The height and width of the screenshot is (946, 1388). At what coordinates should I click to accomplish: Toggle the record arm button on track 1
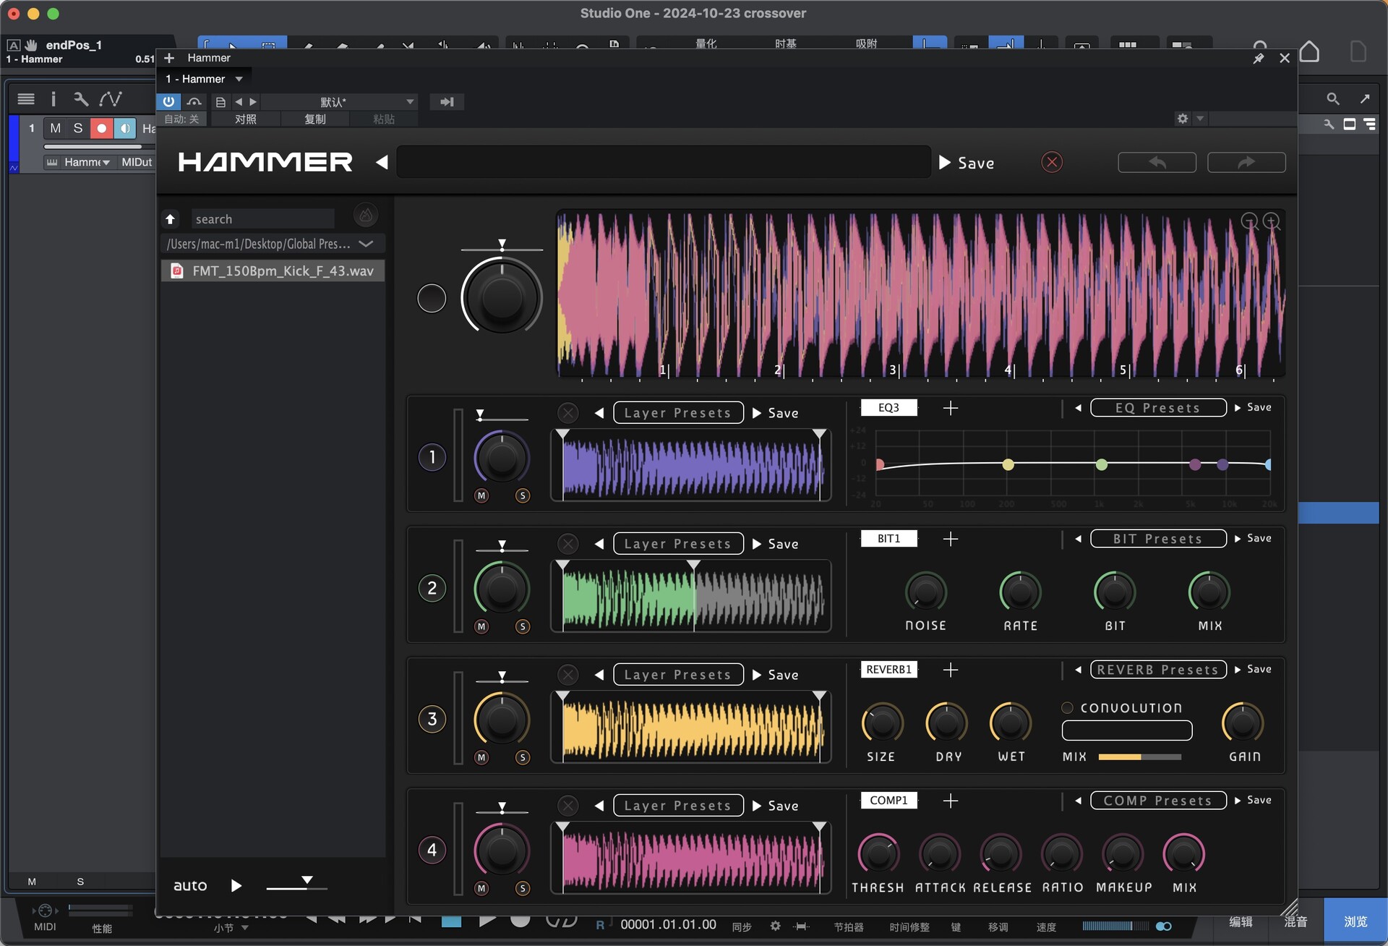point(101,129)
